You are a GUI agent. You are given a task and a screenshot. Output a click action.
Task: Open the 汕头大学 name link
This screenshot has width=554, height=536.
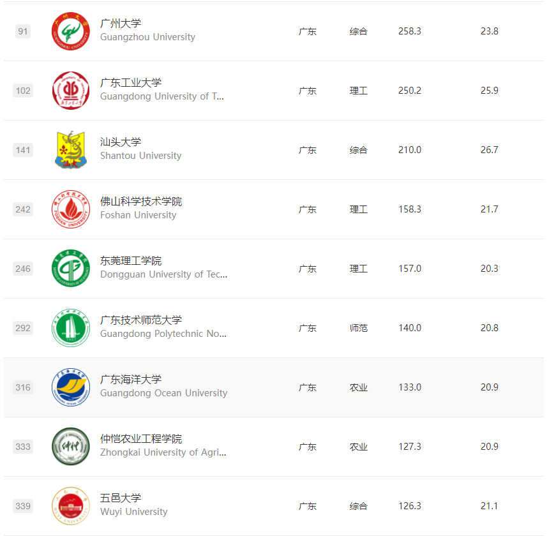click(121, 142)
